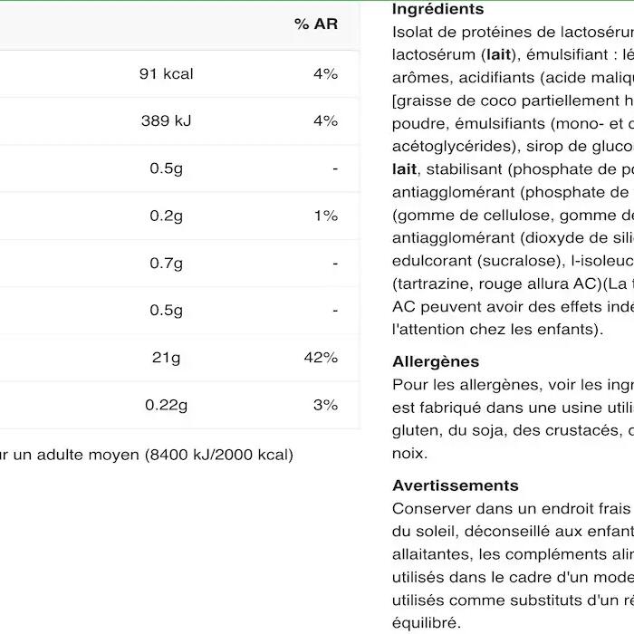
Task: Click the bold 'lait' in lactosérum parentheses
Action: 499,54
